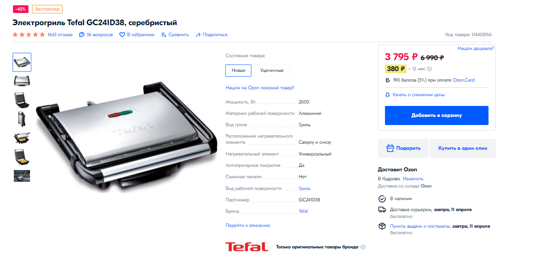Change delivery city via Изменить link
This screenshot has height=276, width=534.
pyautogui.click(x=413, y=179)
